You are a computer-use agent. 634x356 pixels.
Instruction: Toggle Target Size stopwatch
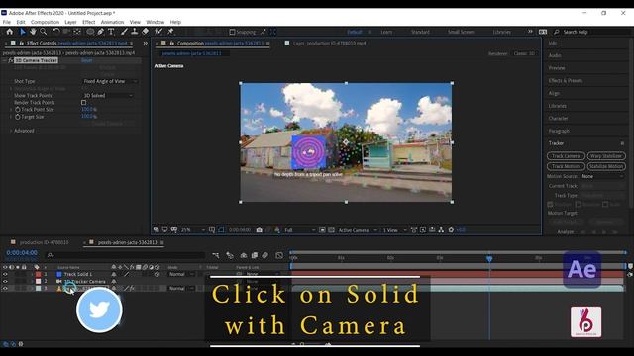[18, 117]
